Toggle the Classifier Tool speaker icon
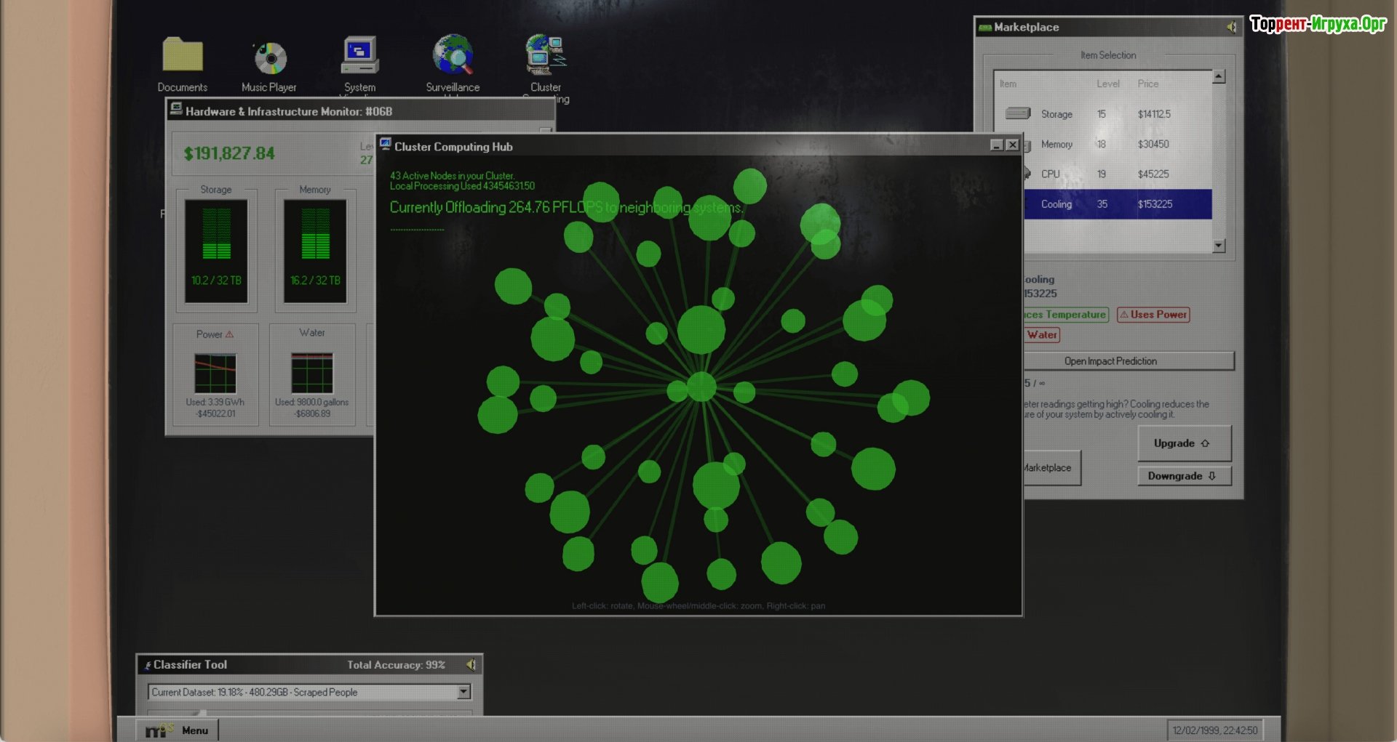This screenshot has height=742, width=1397. pos(471,664)
